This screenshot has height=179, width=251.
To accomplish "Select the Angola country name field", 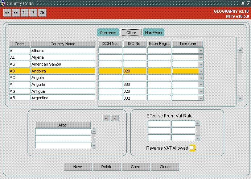I will pyautogui.click(x=63, y=78).
